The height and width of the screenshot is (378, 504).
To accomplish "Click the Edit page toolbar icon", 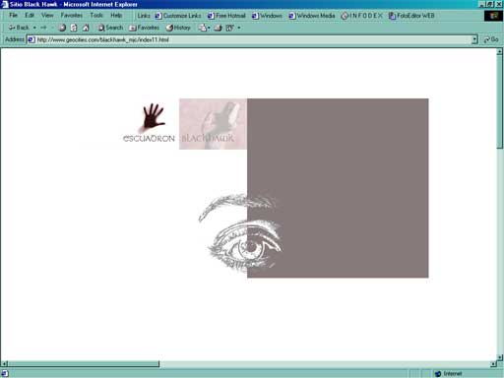I will pyautogui.click(x=230, y=28).
